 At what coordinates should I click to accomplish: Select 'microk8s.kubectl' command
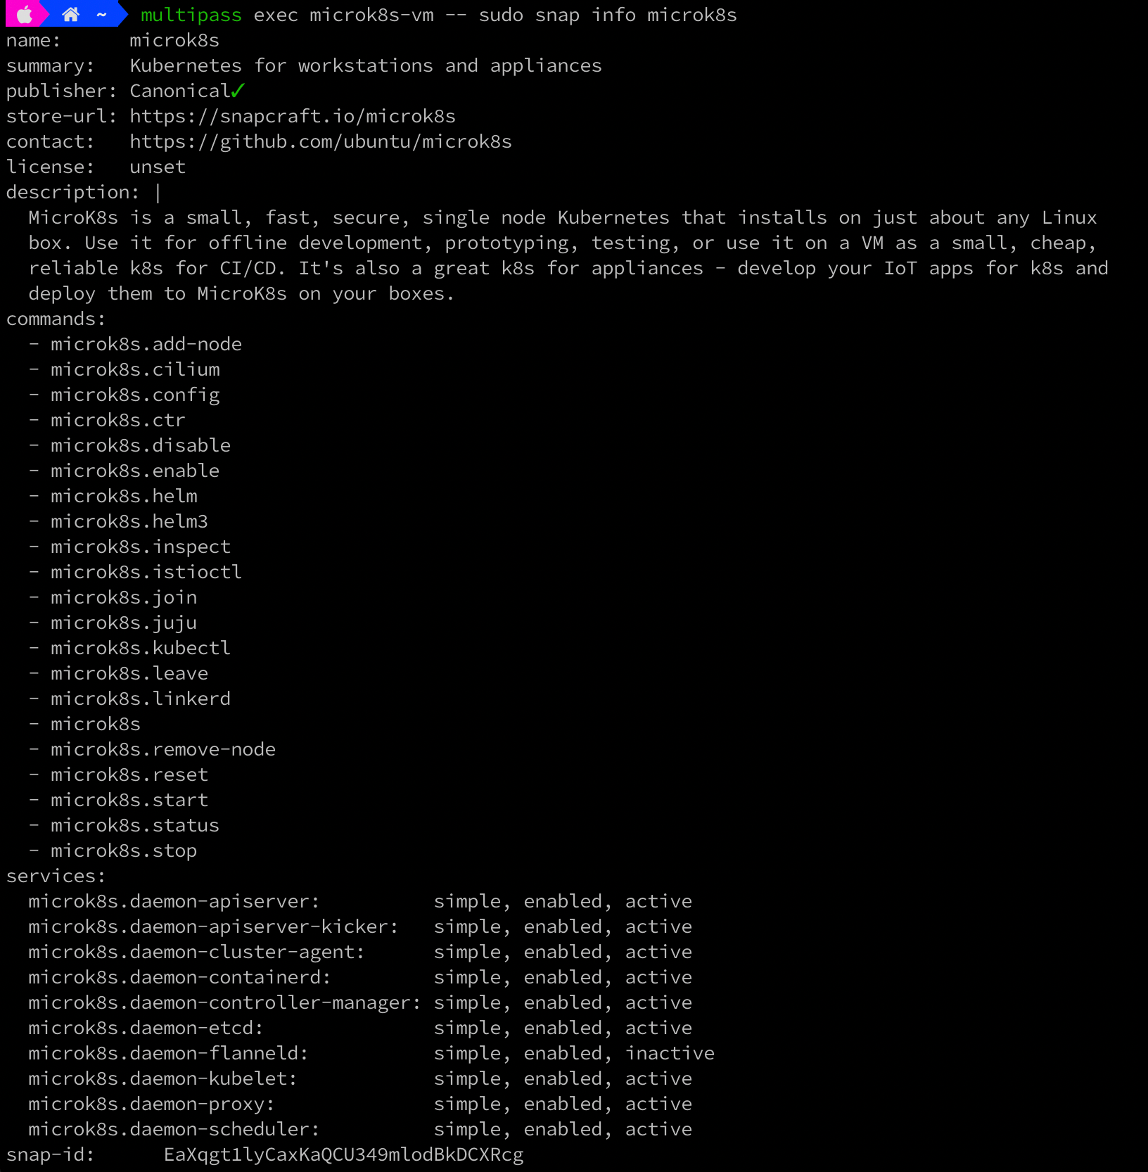[141, 648]
